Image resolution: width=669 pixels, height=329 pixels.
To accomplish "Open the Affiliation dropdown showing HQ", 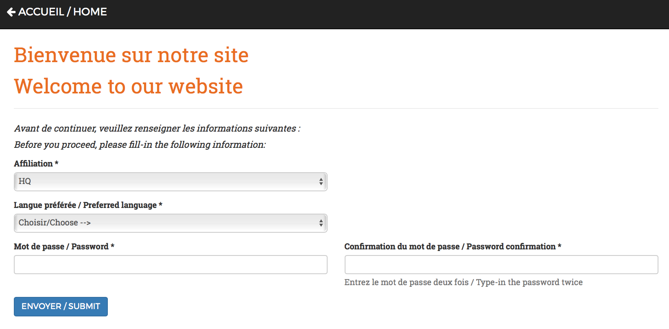I will (170, 182).
